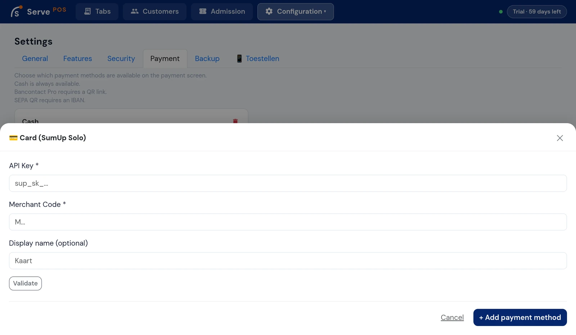Open the Toestellen tab
The width and height of the screenshot is (576, 335).
[258, 58]
